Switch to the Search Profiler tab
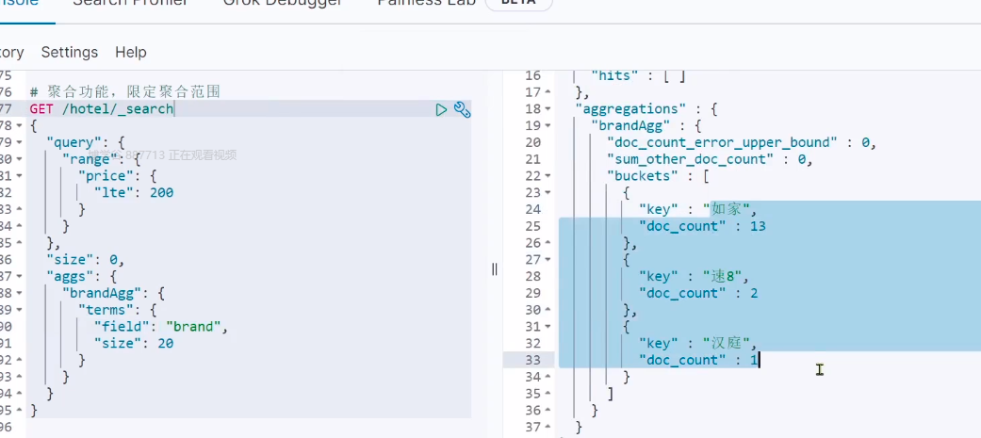Viewport: 981px width, 438px height. [130, 3]
